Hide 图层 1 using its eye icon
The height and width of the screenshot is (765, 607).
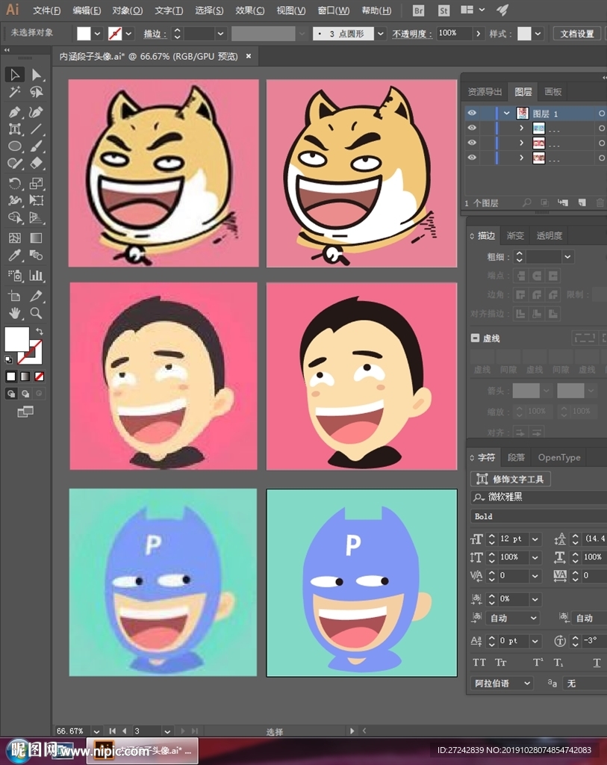tap(472, 114)
